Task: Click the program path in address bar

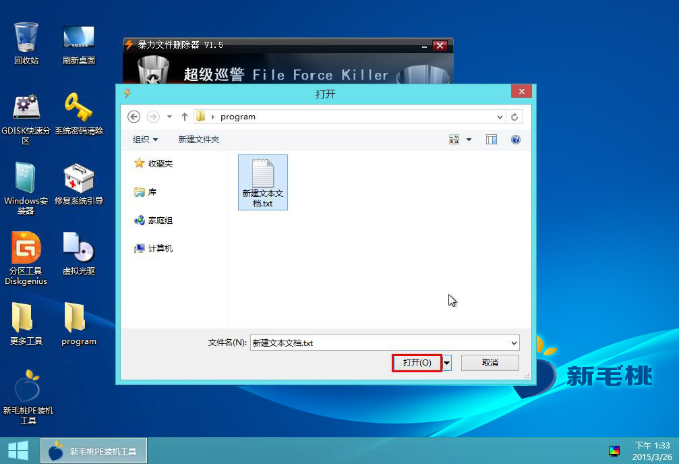Action: pyautogui.click(x=238, y=117)
